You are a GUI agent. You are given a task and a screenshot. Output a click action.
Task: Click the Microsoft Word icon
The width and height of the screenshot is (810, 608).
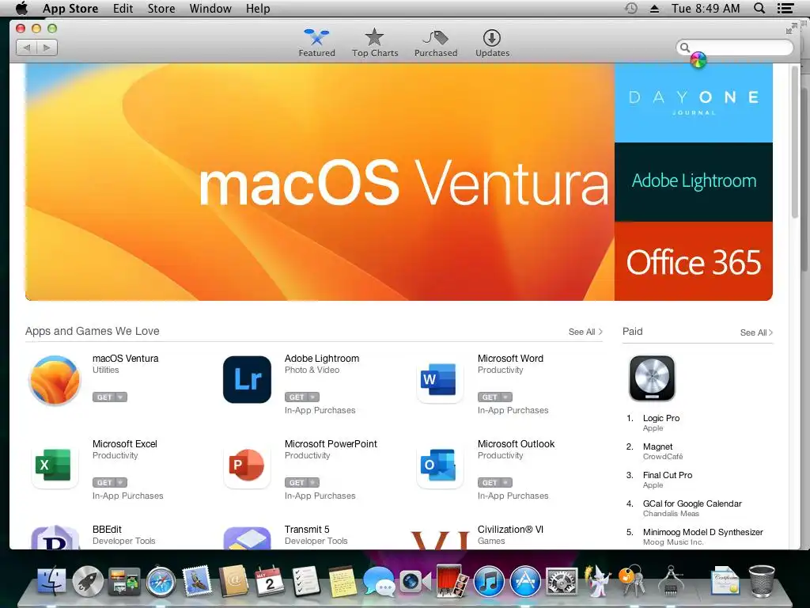point(440,379)
